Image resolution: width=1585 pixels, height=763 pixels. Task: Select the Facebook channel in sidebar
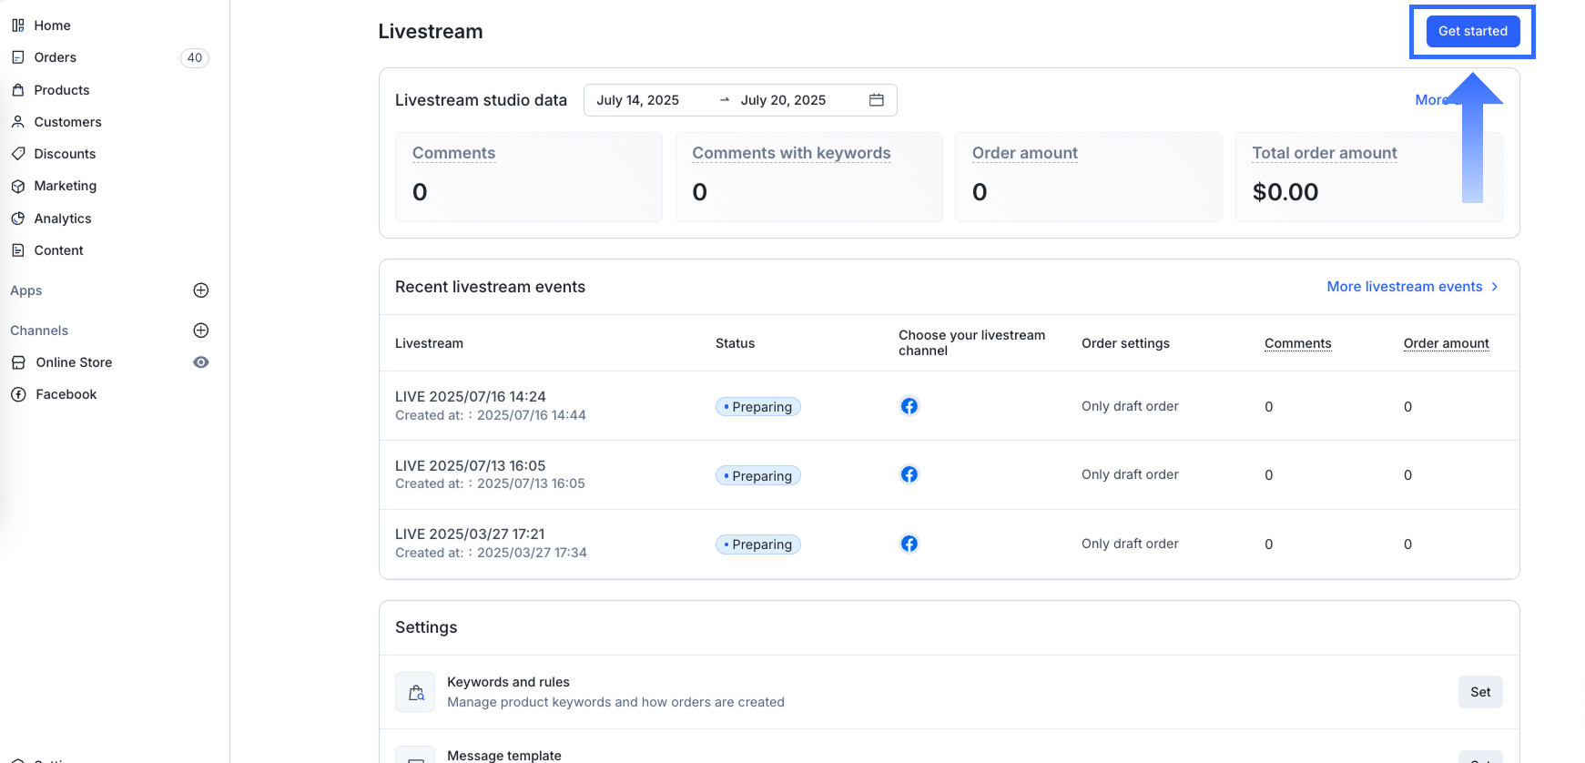coord(66,394)
